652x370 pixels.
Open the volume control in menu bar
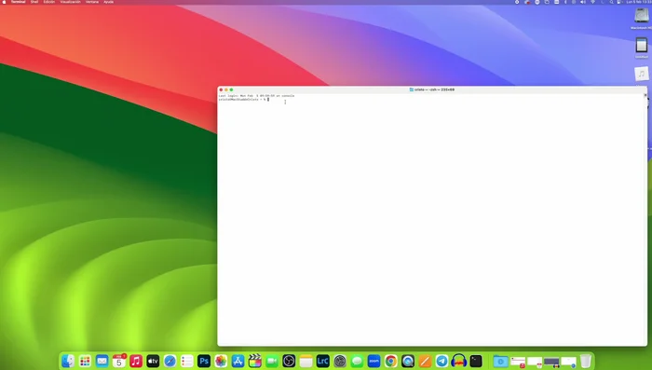tap(583, 2)
